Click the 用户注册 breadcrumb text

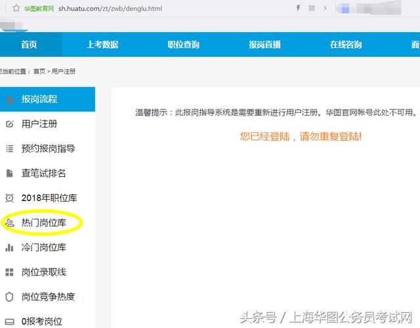(64, 71)
